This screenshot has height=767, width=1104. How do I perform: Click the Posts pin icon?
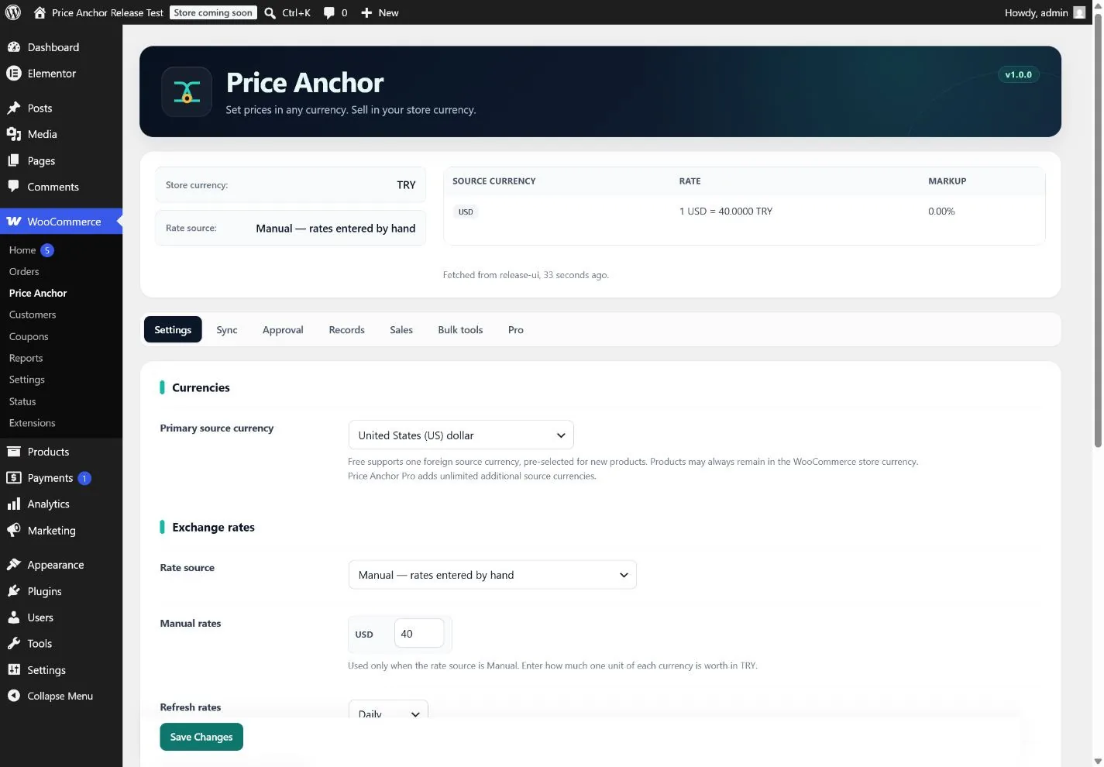(13, 108)
